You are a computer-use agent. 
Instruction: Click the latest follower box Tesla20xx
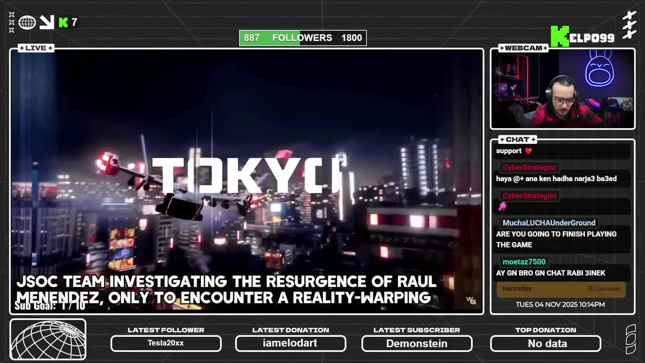click(166, 343)
